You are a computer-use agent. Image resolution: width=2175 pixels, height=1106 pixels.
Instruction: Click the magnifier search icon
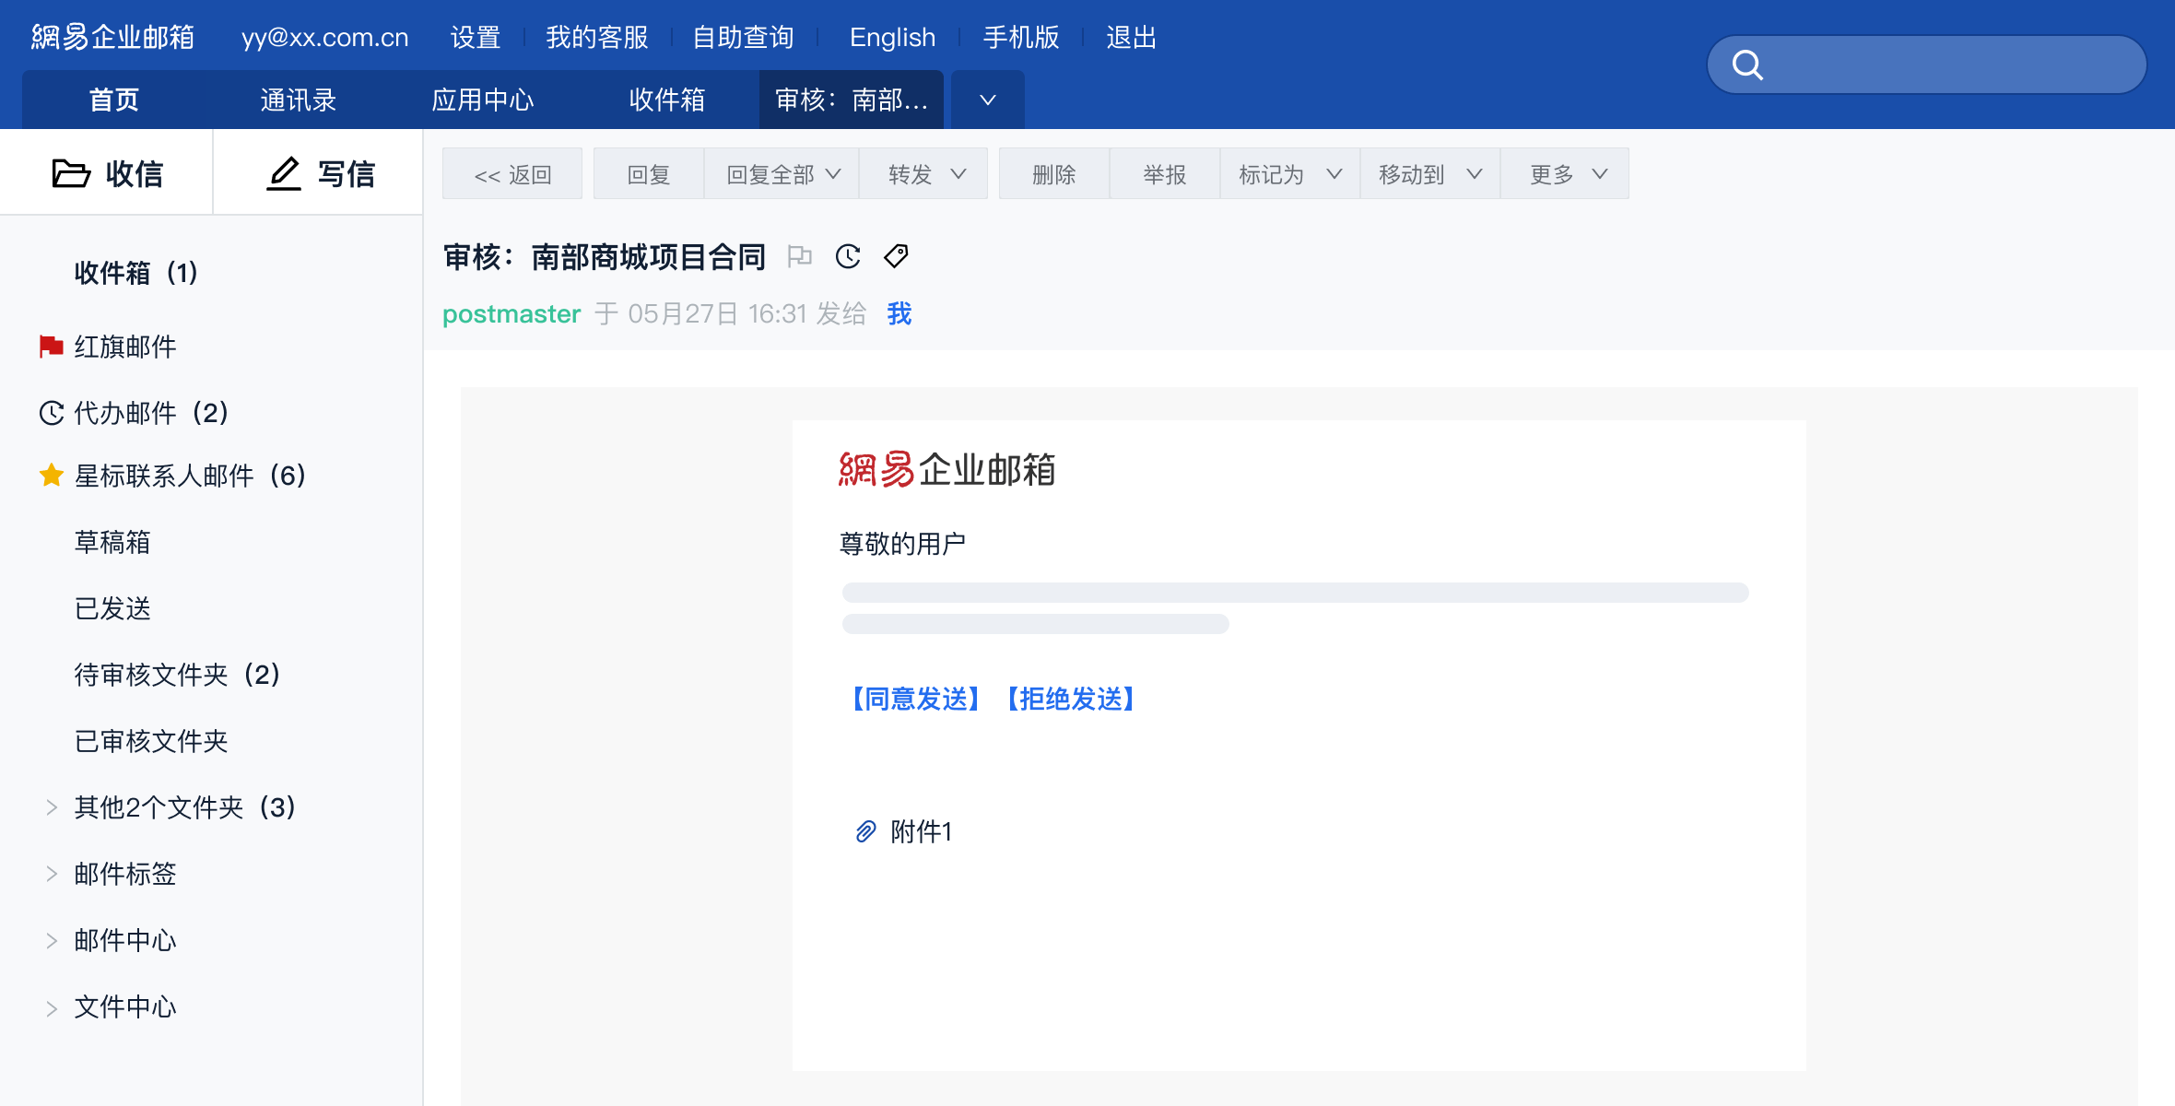point(1746,65)
